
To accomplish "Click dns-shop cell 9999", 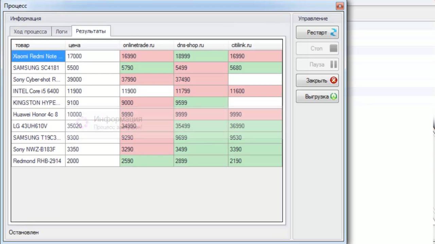I will point(201,114).
